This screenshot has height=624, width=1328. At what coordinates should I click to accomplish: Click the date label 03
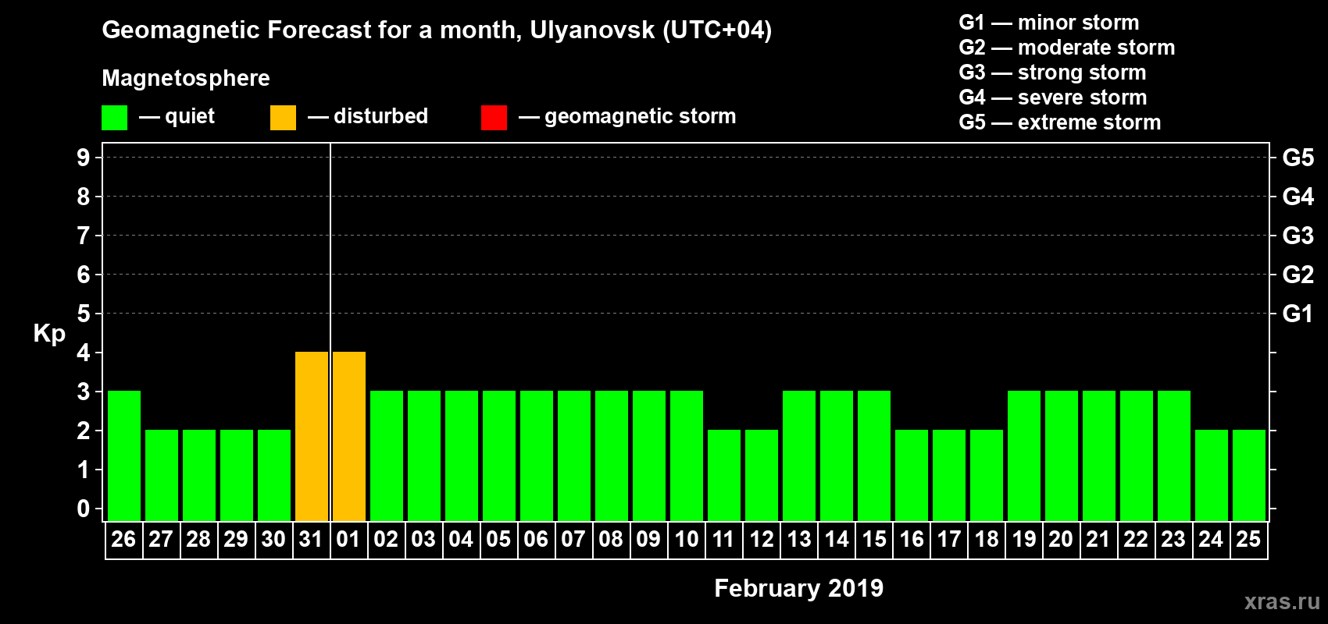[x=423, y=539]
